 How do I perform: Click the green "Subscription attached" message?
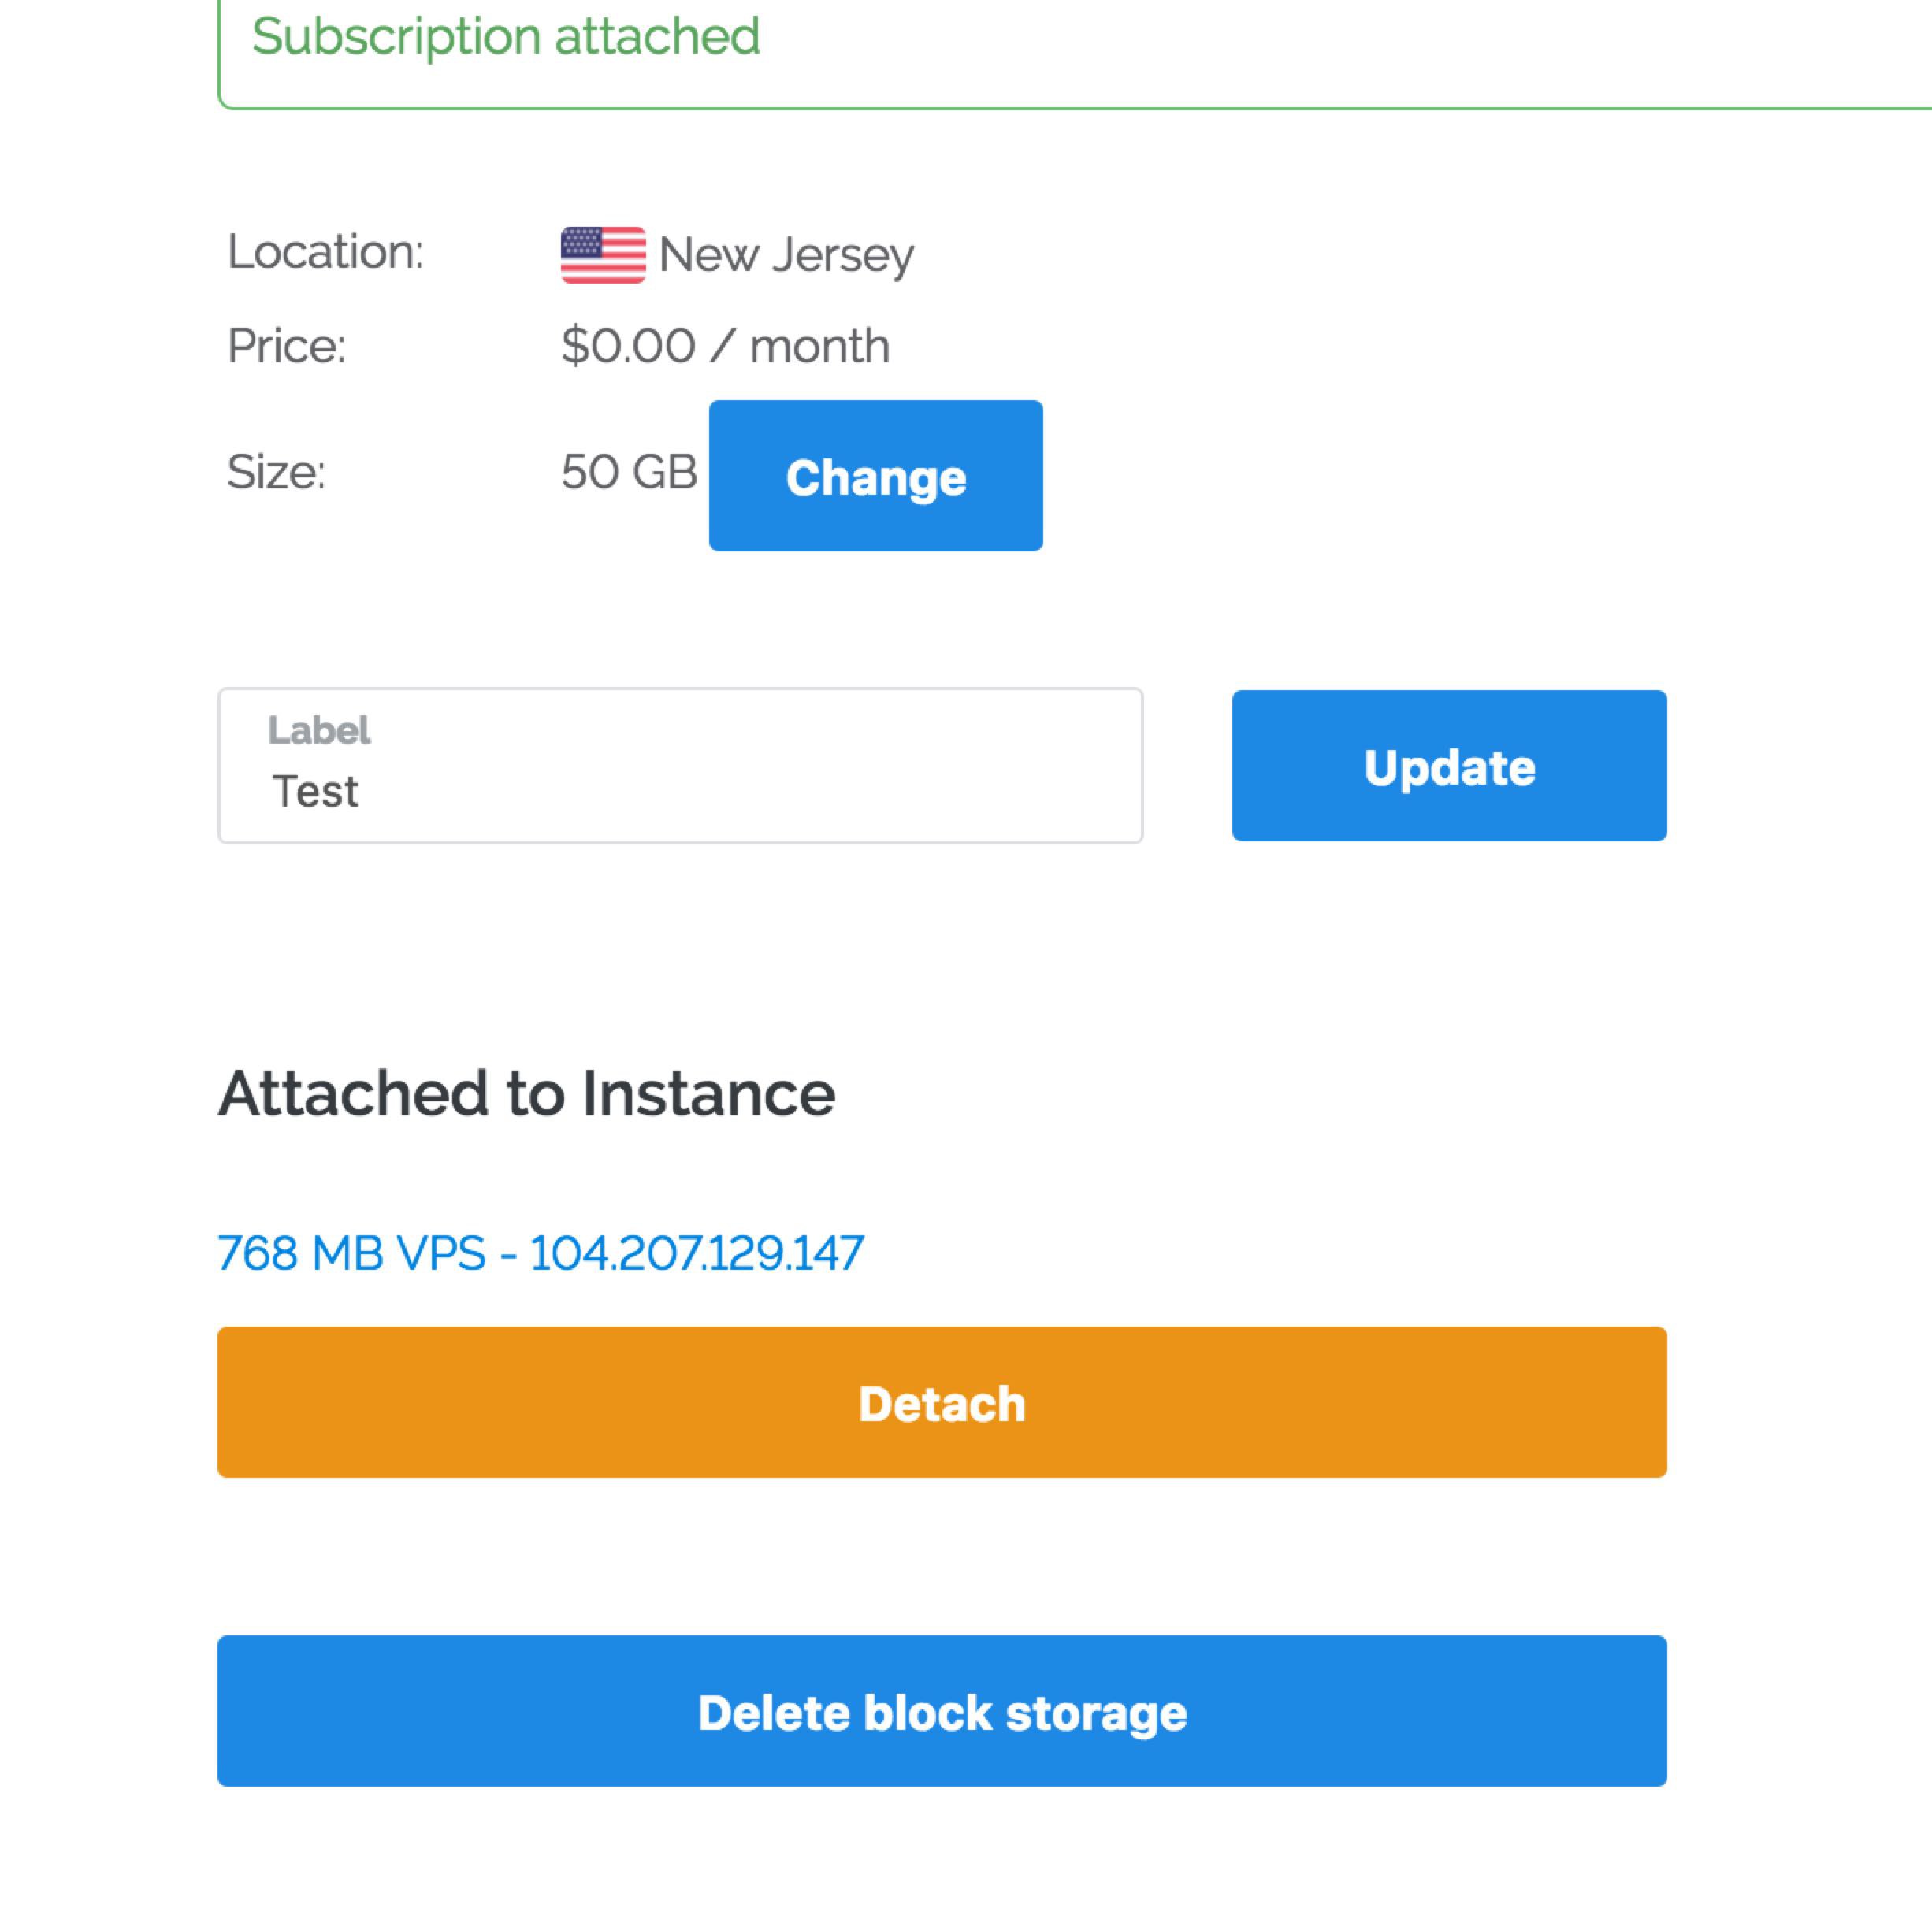coord(505,37)
